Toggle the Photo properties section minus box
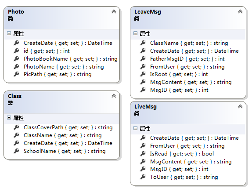This screenshot has height=192, width=252. point(9,33)
